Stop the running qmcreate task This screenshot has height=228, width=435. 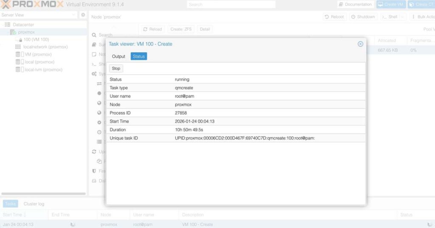[x=116, y=68]
